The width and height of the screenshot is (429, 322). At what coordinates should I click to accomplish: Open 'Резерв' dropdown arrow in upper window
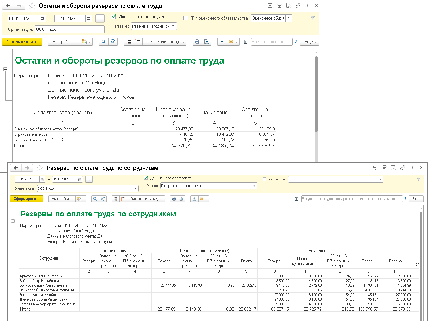click(x=173, y=26)
